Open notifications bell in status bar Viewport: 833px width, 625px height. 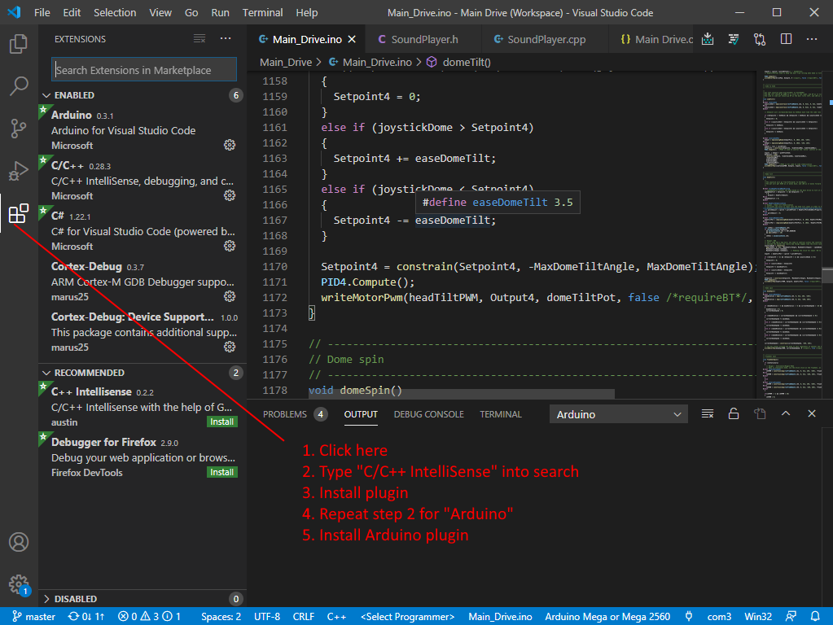pos(815,617)
